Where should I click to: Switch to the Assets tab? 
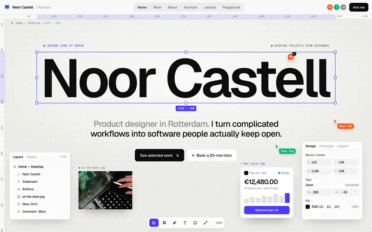[x=32, y=157]
